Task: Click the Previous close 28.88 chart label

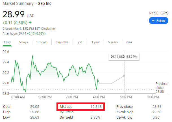Action: tap(162, 87)
